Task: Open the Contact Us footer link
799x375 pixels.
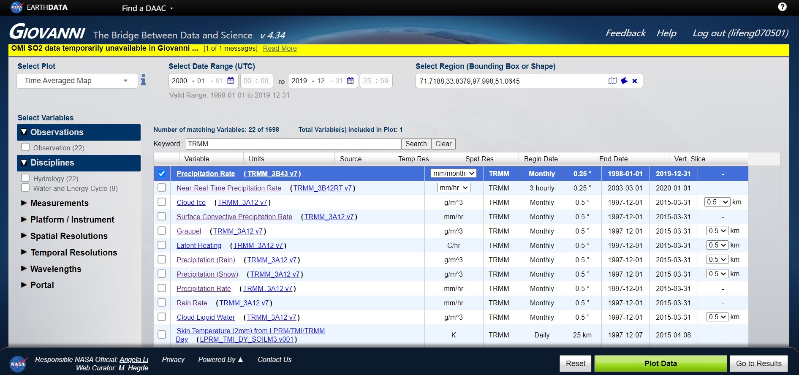Action: pyautogui.click(x=274, y=359)
